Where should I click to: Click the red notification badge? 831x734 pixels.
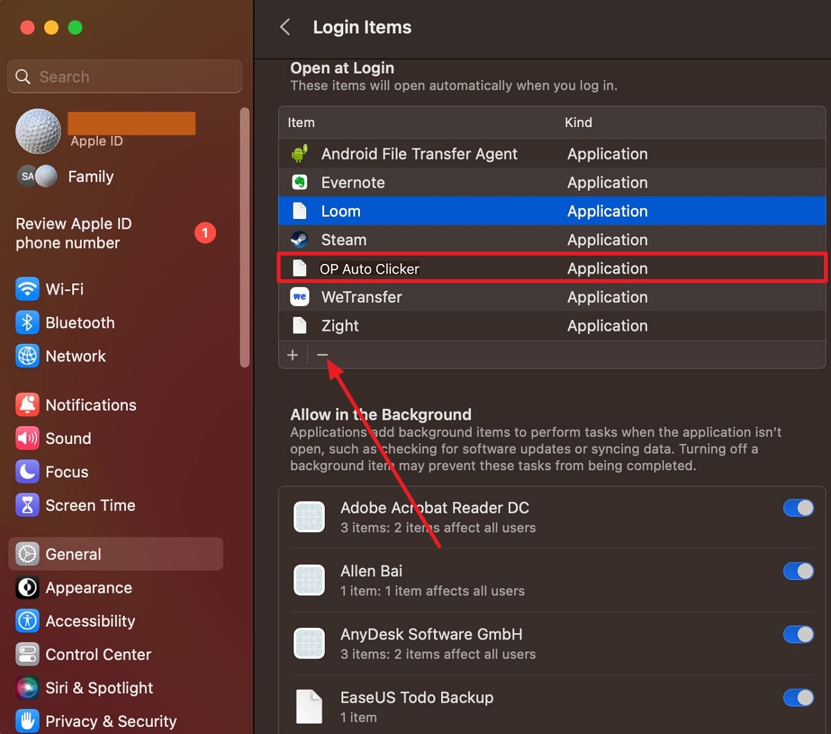click(205, 233)
